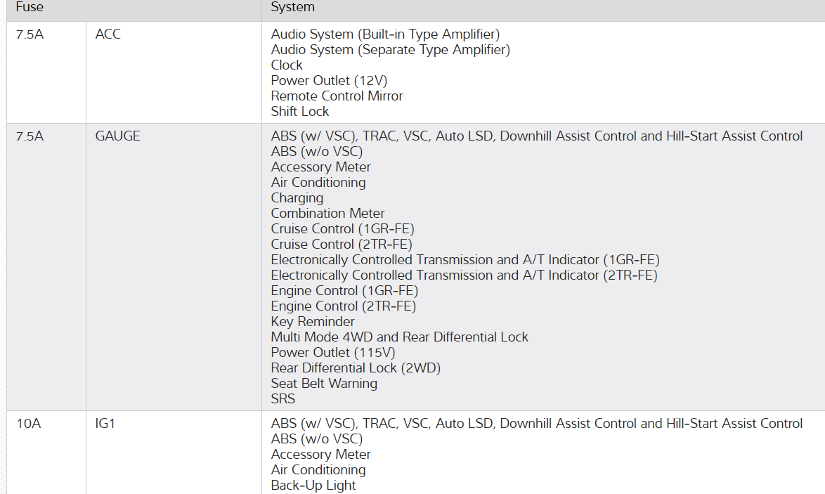This screenshot has height=494, width=825.
Task: Click the Fuse column header
Action: 30,7
